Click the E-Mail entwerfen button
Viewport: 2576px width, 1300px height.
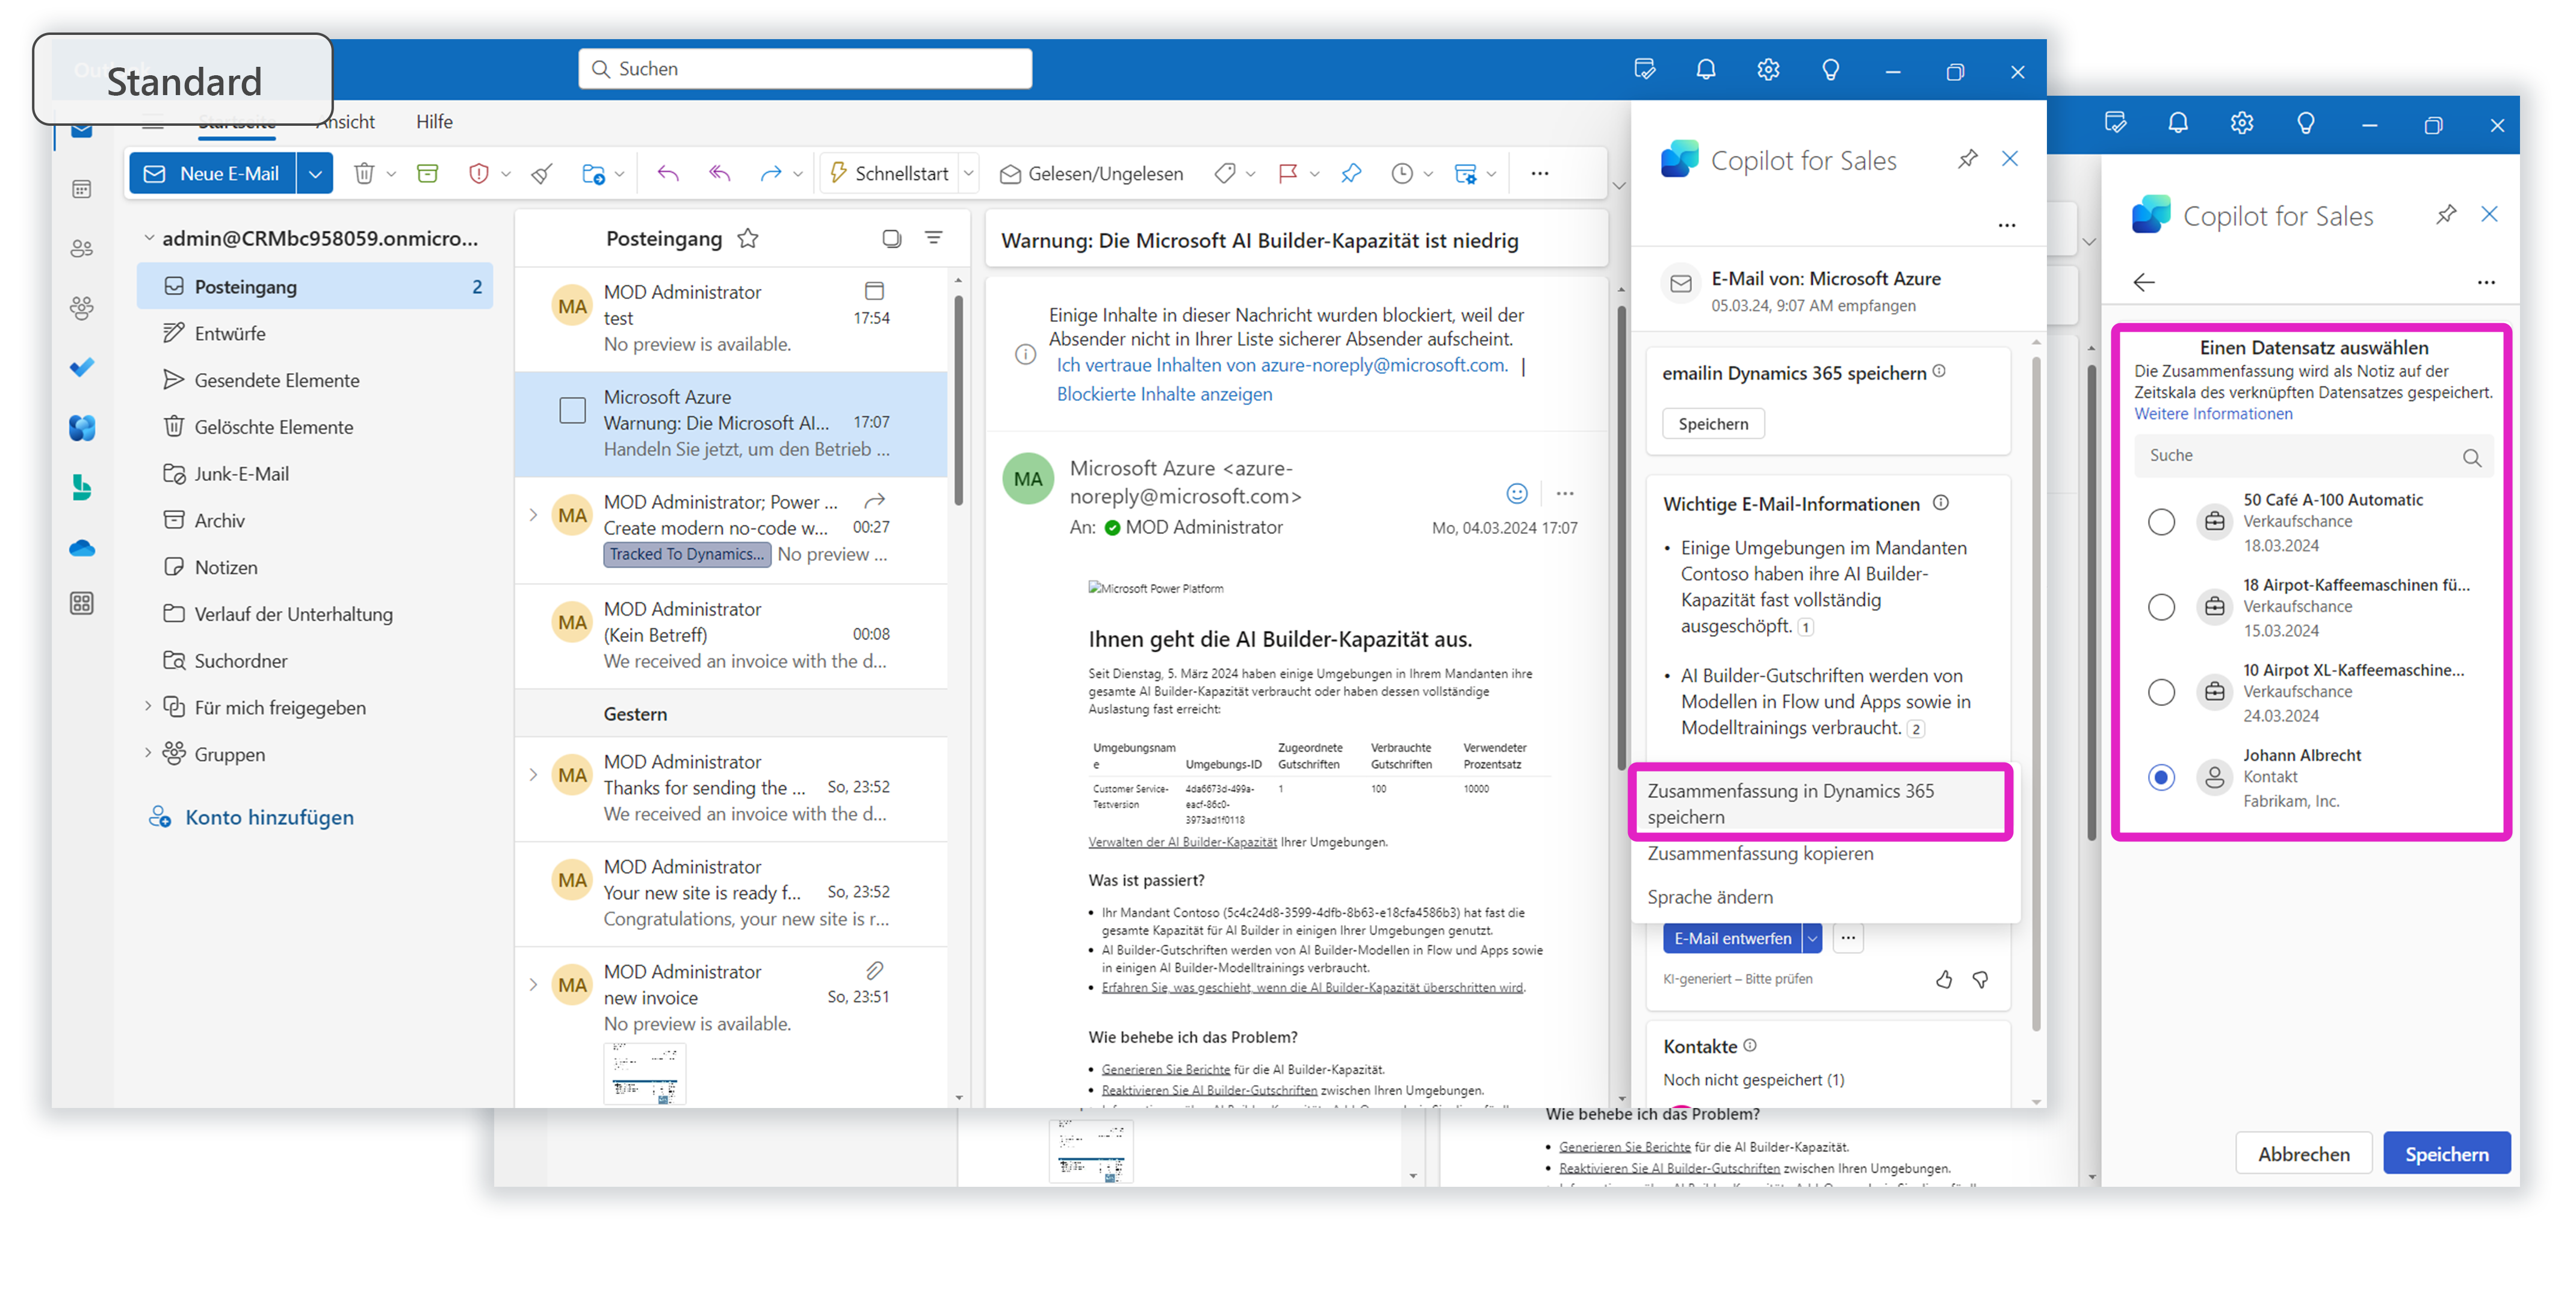click(x=1732, y=938)
